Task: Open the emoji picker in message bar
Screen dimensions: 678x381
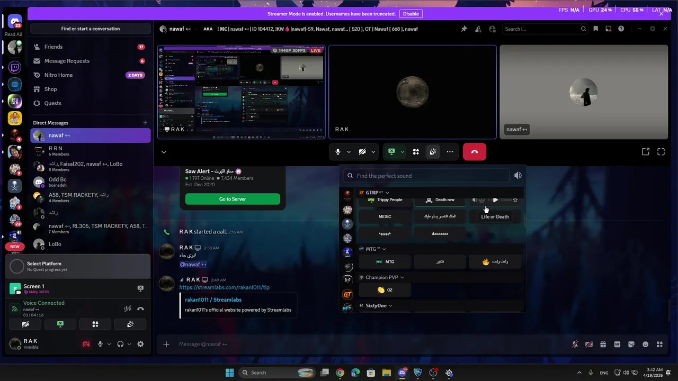Action: coord(645,344)
